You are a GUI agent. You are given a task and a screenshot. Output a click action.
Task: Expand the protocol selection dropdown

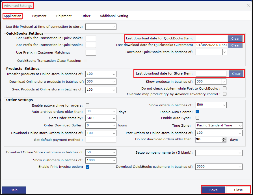coord(114,27)
